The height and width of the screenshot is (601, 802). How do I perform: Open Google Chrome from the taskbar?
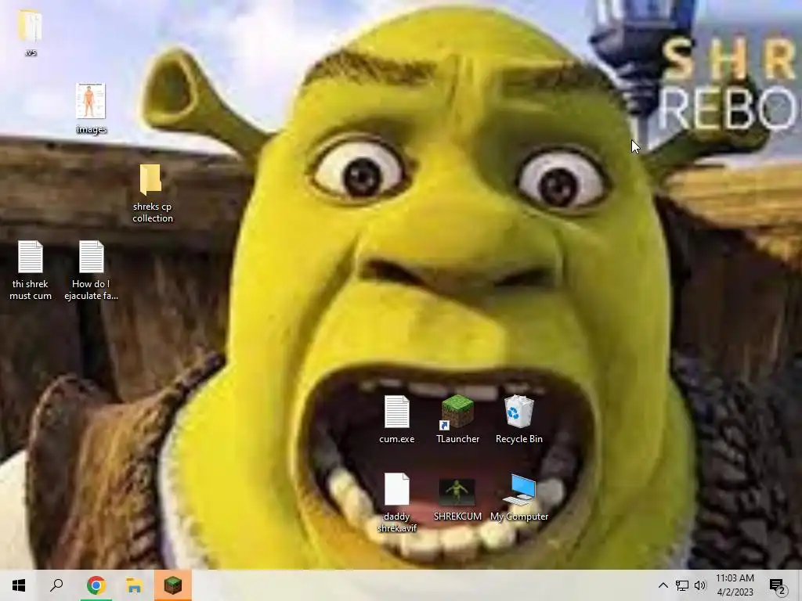tap(96, 585)
